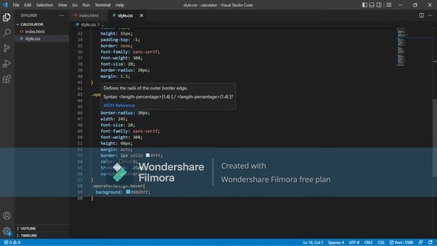Image resolution: width=437 pixels, height=246 pixels.
Task: Click the VS Code logo icon
Action: (x=5, y=5)
